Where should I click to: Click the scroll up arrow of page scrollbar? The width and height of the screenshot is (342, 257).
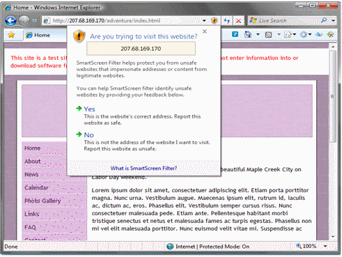pos(333,47)
